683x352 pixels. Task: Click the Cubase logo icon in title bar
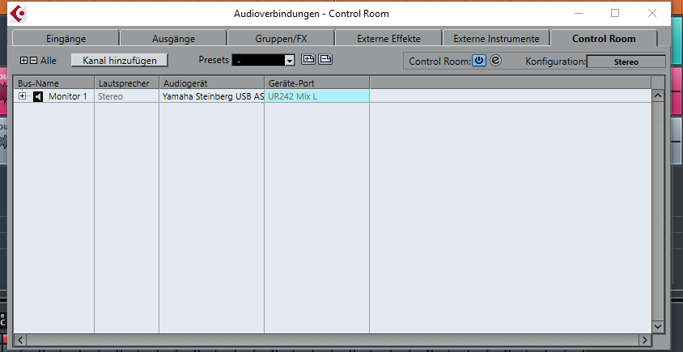coord(19,14)
